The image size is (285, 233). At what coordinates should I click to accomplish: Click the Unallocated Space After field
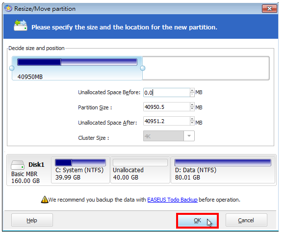[x=167, y=121]
